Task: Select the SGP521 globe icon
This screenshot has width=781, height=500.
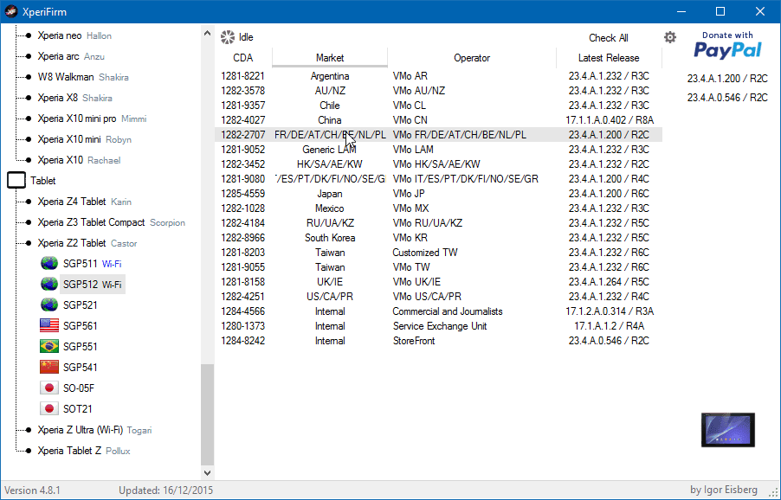Action: coord(49,305)
